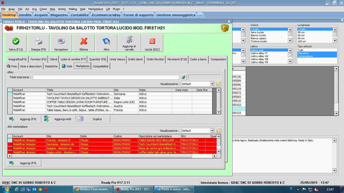
Task: Launch Chrome from the quick launch icons
Action: 40,189
